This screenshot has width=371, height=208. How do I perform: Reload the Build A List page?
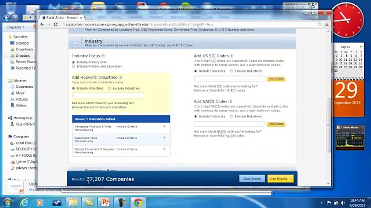point(56,25)
